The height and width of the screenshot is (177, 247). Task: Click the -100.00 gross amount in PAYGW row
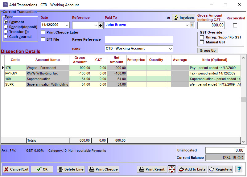80,73
